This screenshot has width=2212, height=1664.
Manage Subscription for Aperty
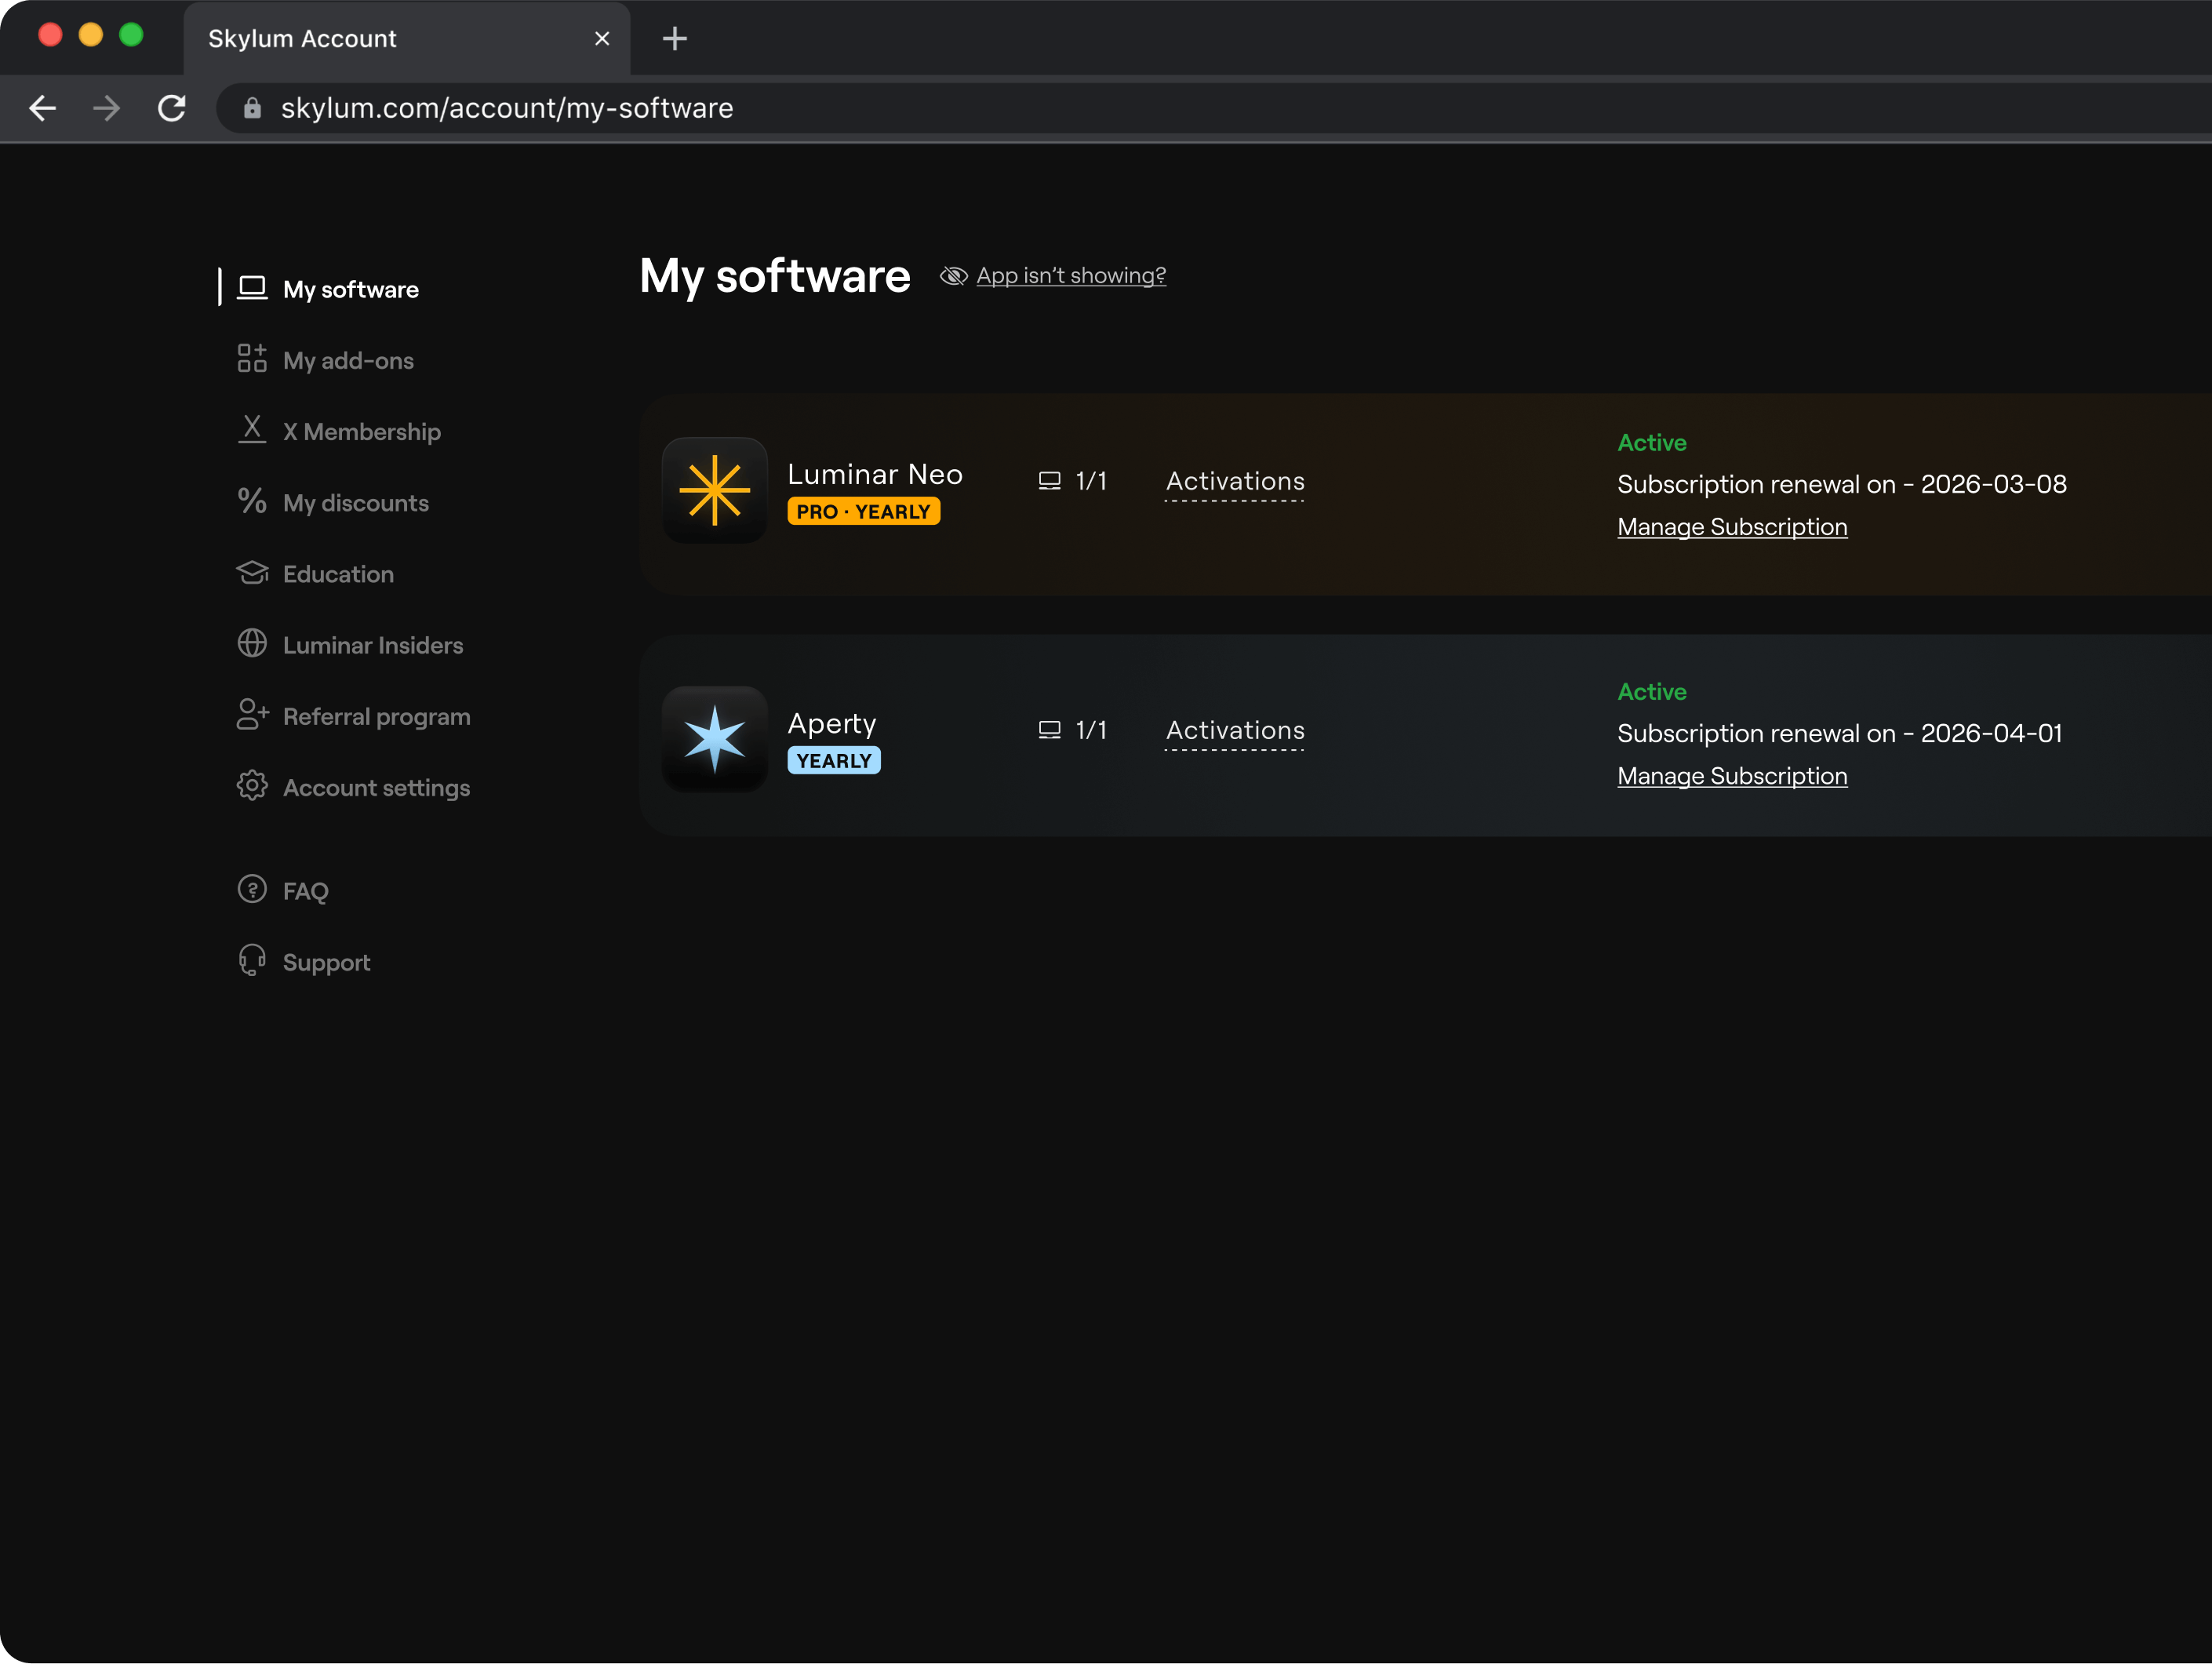point(1732,776)
